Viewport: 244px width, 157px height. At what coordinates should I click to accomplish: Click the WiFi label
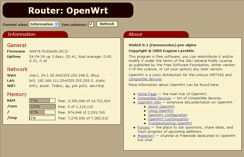[x=11, y=86]
